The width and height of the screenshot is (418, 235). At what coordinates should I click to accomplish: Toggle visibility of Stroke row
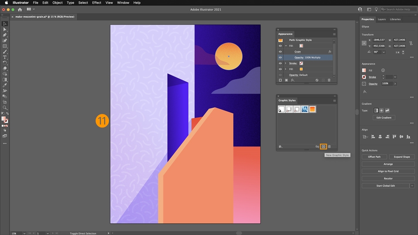point(280,64)
